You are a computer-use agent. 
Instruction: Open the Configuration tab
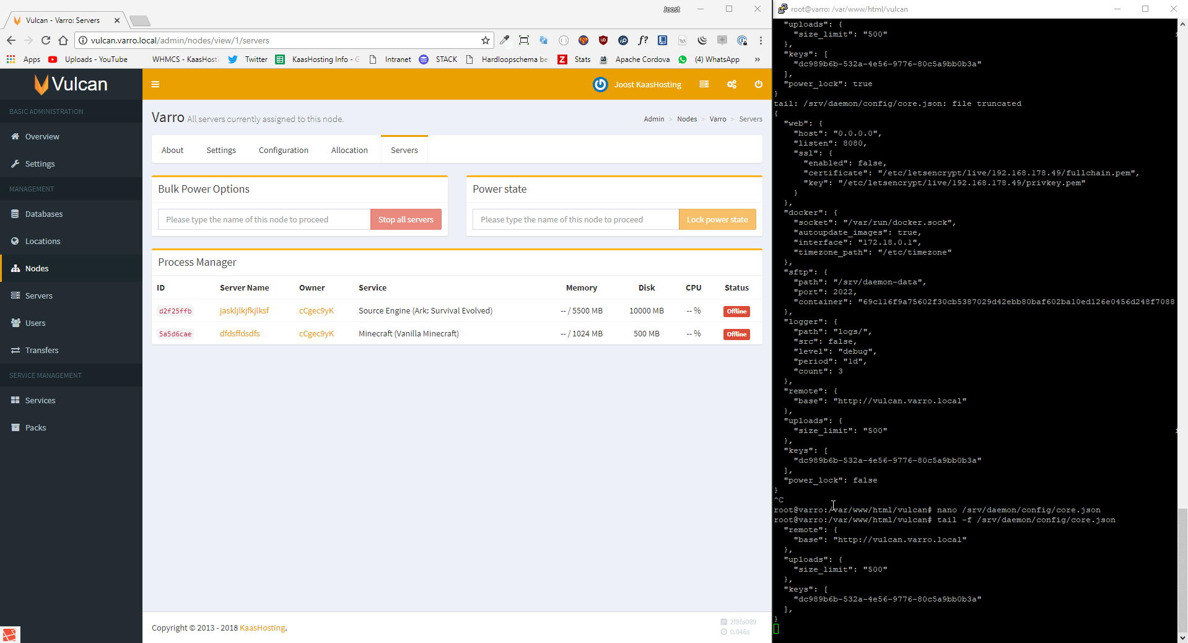tap(283, 150)
